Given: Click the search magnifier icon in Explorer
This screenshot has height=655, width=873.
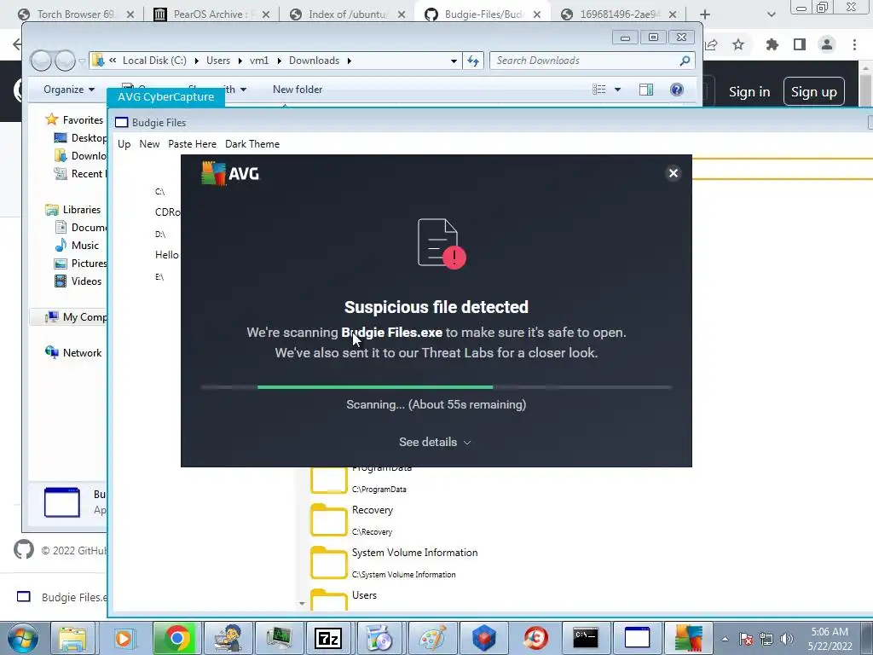Looking at the screenshot, I should click(685, 61).
